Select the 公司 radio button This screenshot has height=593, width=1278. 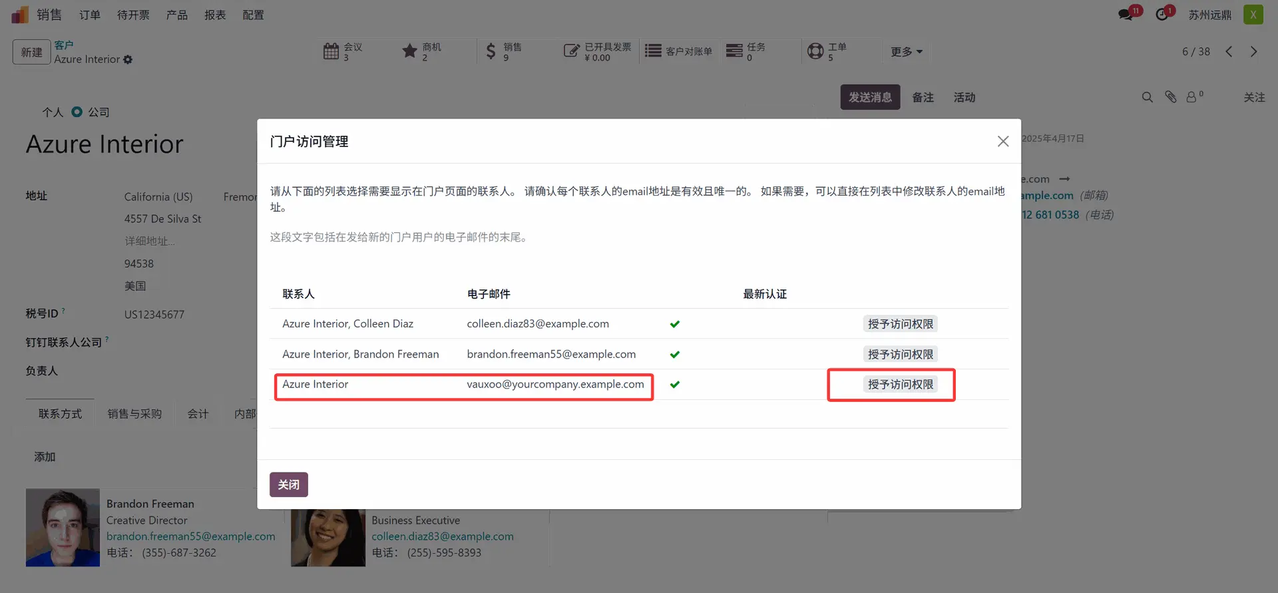click(x=77, y=112)
